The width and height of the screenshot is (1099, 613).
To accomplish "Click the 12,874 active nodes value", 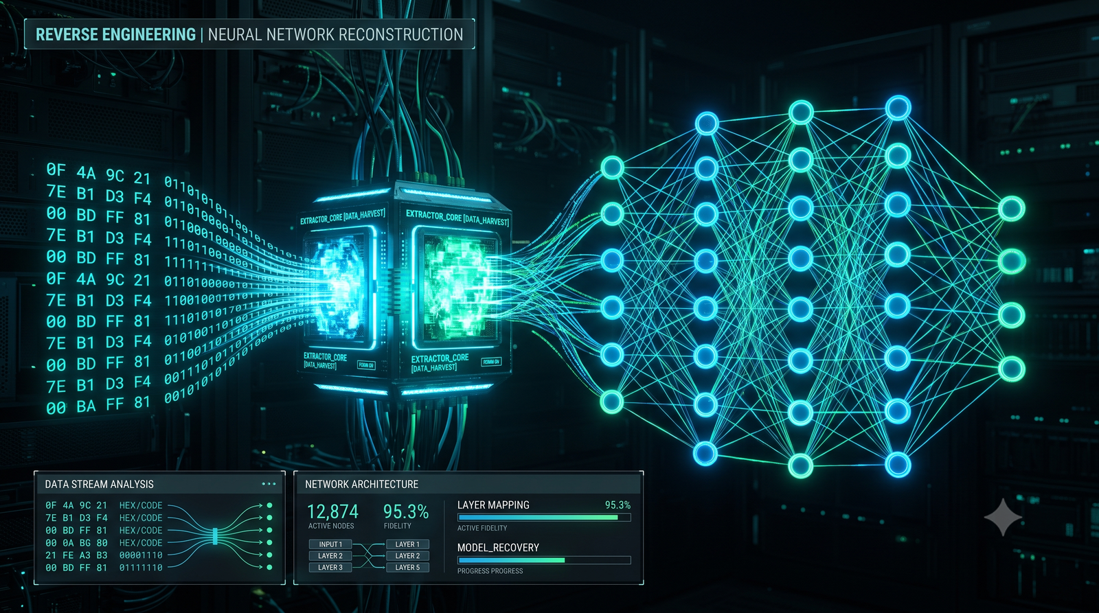I will 332,512.
